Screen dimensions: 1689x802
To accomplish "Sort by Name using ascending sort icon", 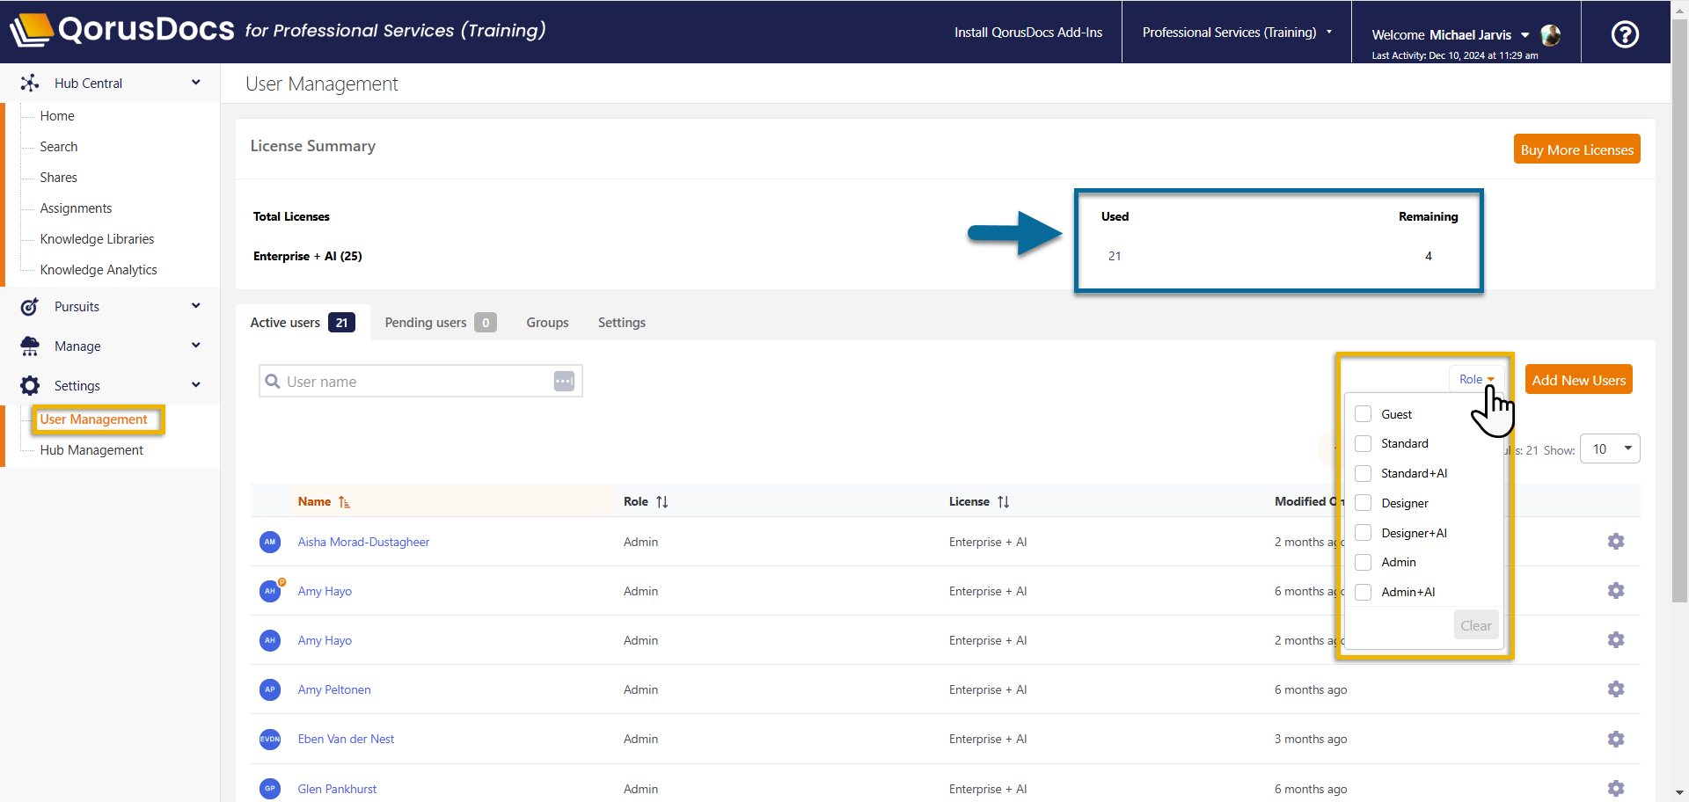I will (x=344, y=502).
